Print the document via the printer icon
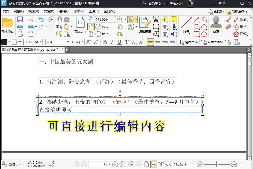 click(x=20, y=27)
